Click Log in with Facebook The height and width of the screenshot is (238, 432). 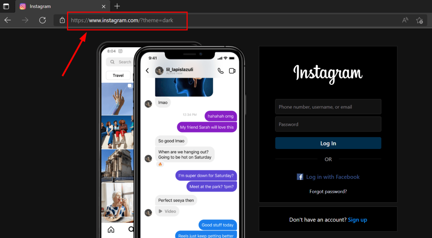click(333, 177)
